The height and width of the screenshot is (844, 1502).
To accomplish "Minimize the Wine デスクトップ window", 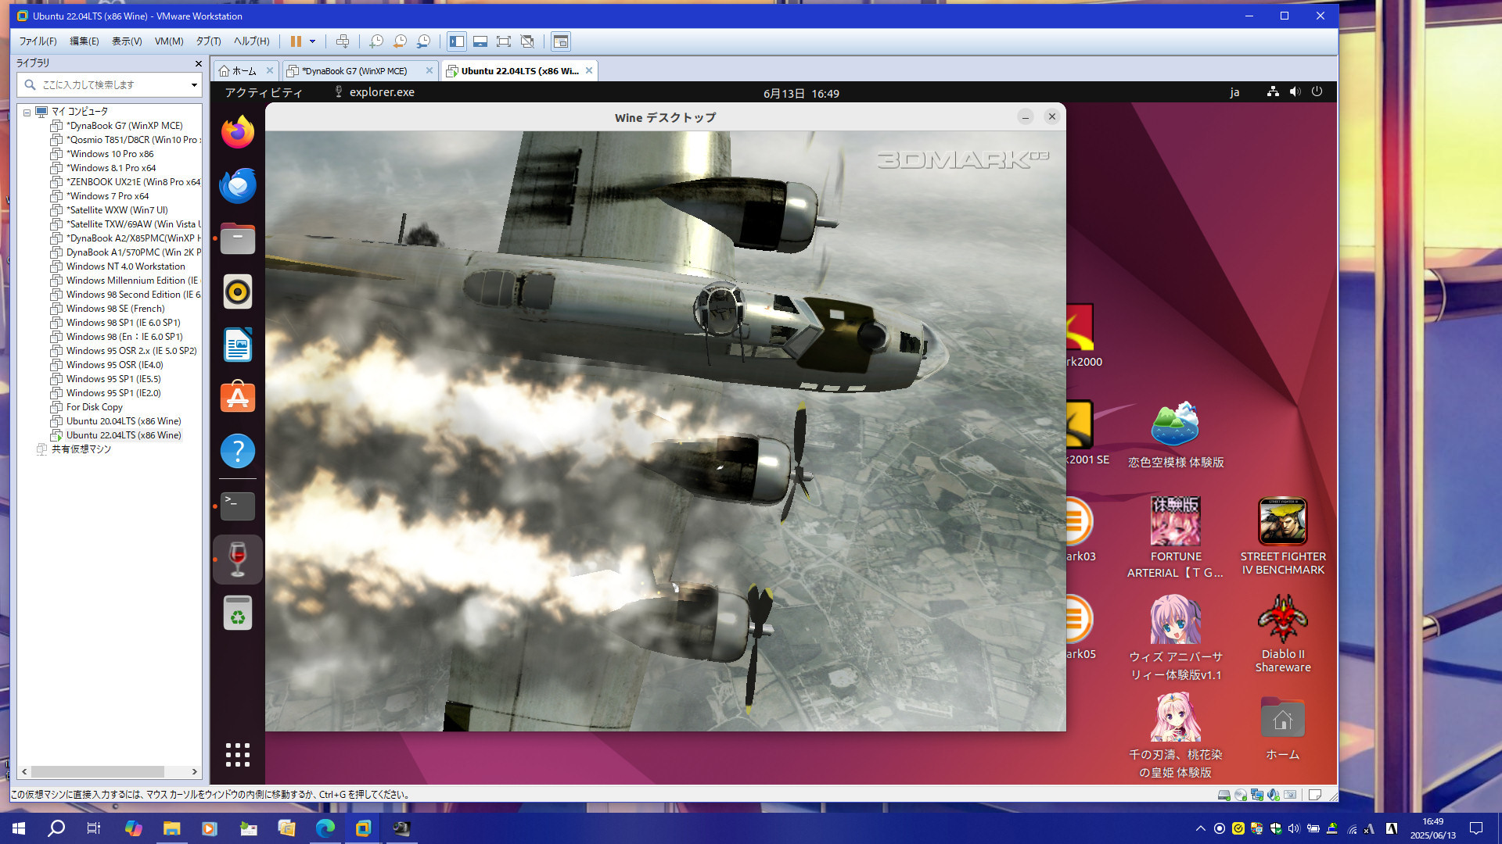I will [1026, 117].
